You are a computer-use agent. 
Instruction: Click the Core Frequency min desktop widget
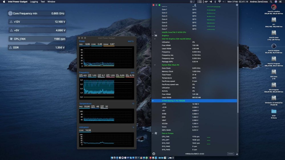click(x=36, y=13)
